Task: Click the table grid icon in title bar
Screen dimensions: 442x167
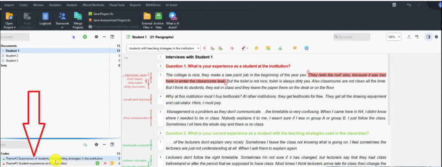Action: click(395, 5)
